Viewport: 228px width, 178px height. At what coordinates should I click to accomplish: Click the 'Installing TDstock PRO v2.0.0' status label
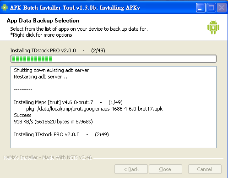(58, 50)
